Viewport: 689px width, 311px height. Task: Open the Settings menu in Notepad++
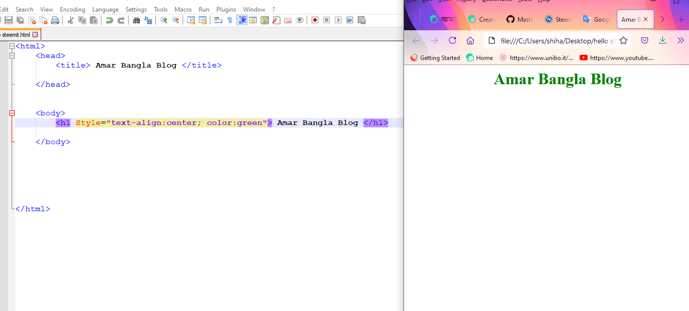tap(136, 10)
